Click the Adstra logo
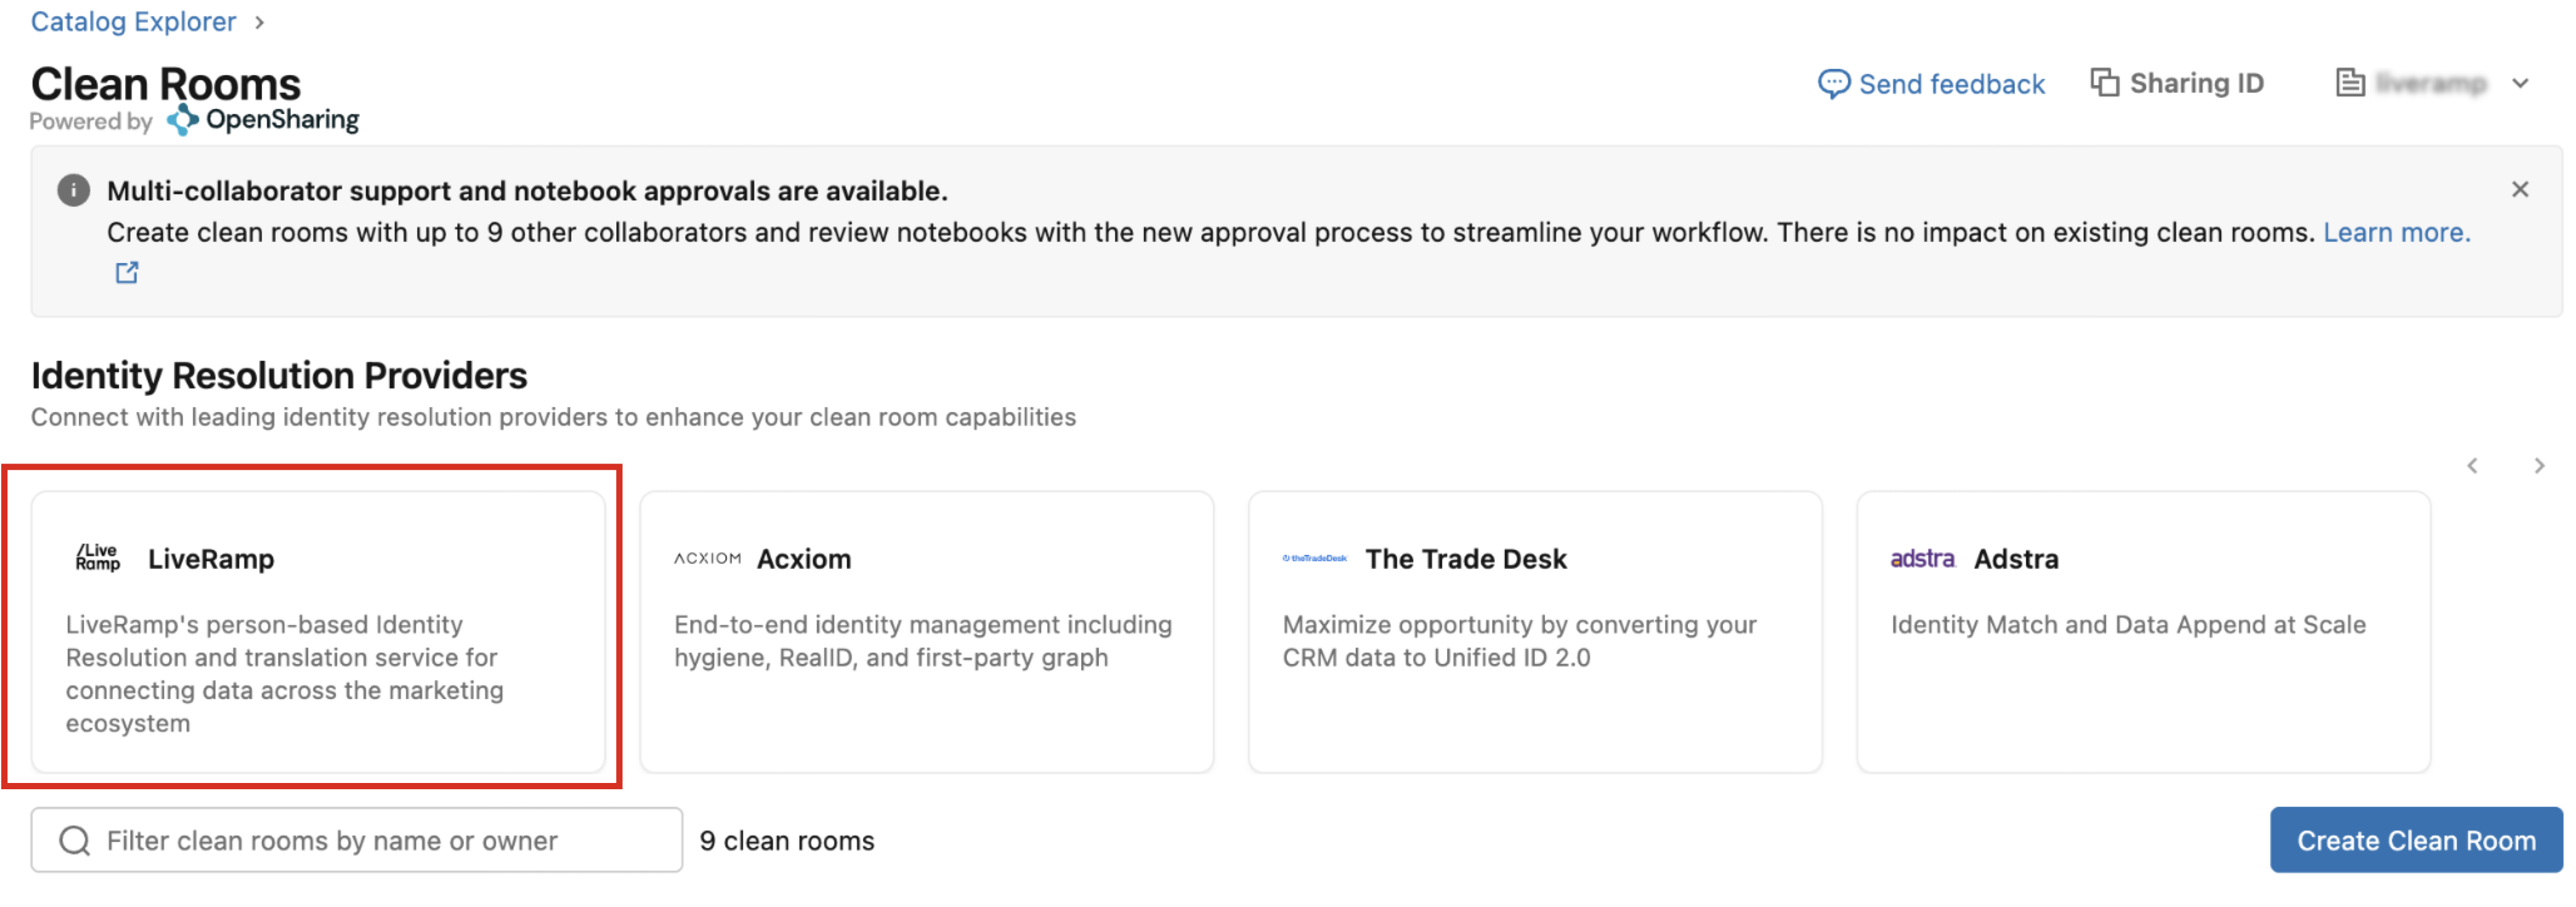Image resolution: width=2576 pixels, height=907 pixels. pos(1922,558)
